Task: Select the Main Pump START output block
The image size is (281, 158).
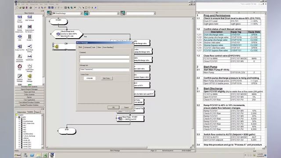Action: 130,118
